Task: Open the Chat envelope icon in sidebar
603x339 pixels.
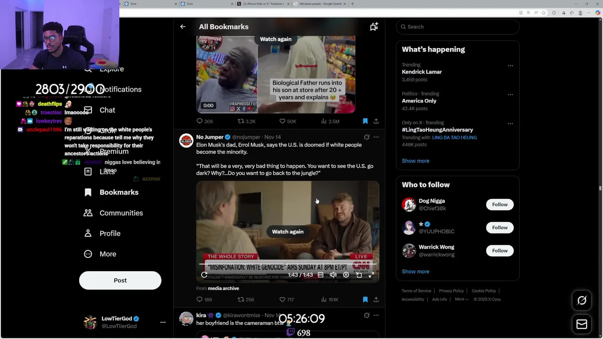Action: [x=88, y=110]
